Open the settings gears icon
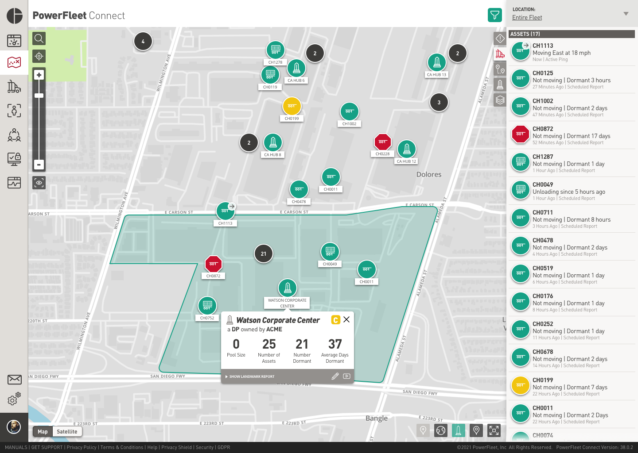This screenshot has width=638, height=453. 14,399
